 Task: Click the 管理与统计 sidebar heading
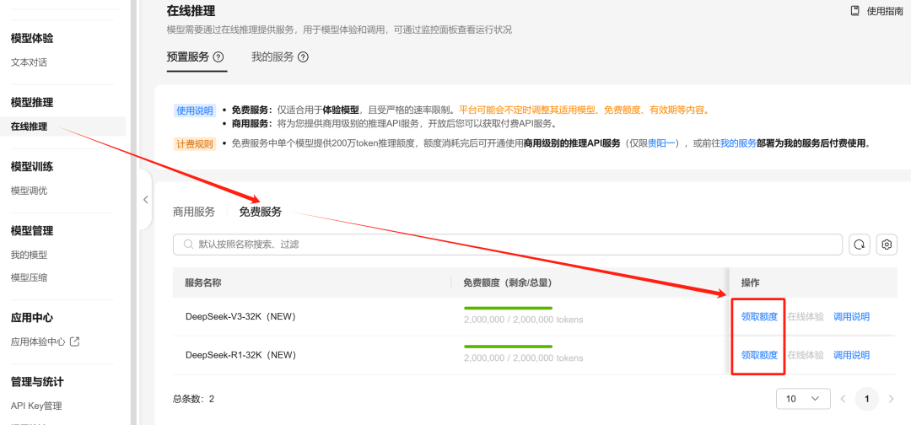(x=37, y=381)
